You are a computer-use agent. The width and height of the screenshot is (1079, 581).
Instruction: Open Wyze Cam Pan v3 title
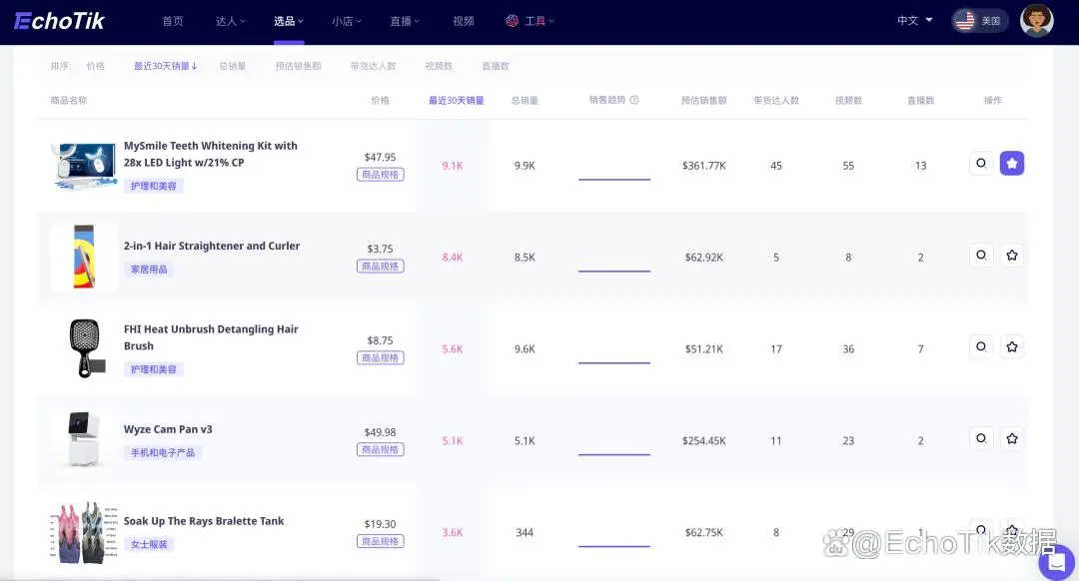pos(168,429)
